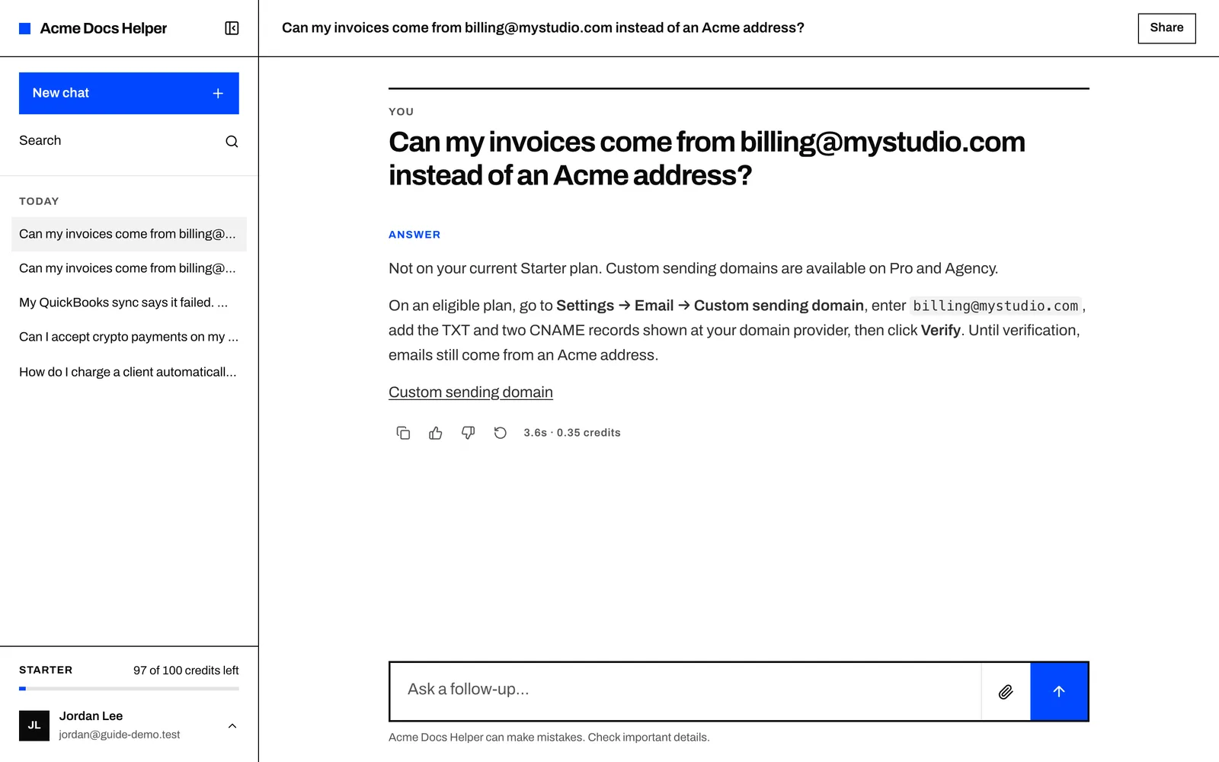Click the "3.6s · 0.35 credits" text

(572, 433)
